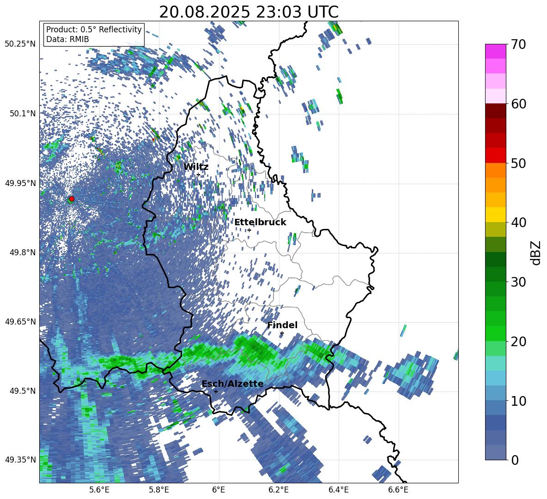547x499 pixels.
Task: Click the colorbar tick value 40
Action: pyautogui.click(x=518, y=222)
